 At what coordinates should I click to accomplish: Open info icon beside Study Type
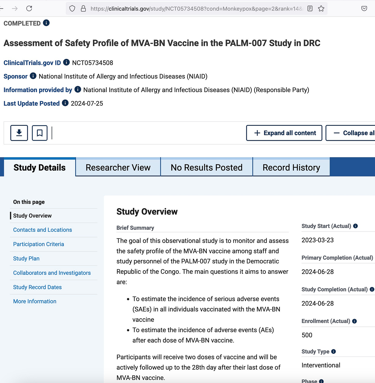click(x=334, y=352)
